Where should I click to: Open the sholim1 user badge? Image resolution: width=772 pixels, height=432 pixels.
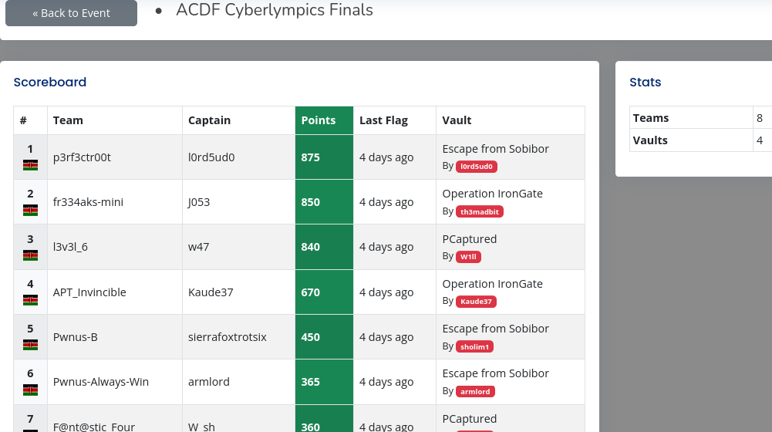coord(474,347)
